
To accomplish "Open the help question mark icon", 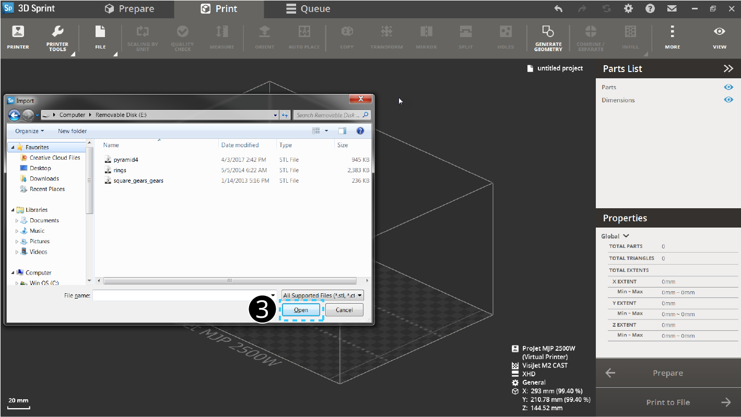I will click(650, 9).
